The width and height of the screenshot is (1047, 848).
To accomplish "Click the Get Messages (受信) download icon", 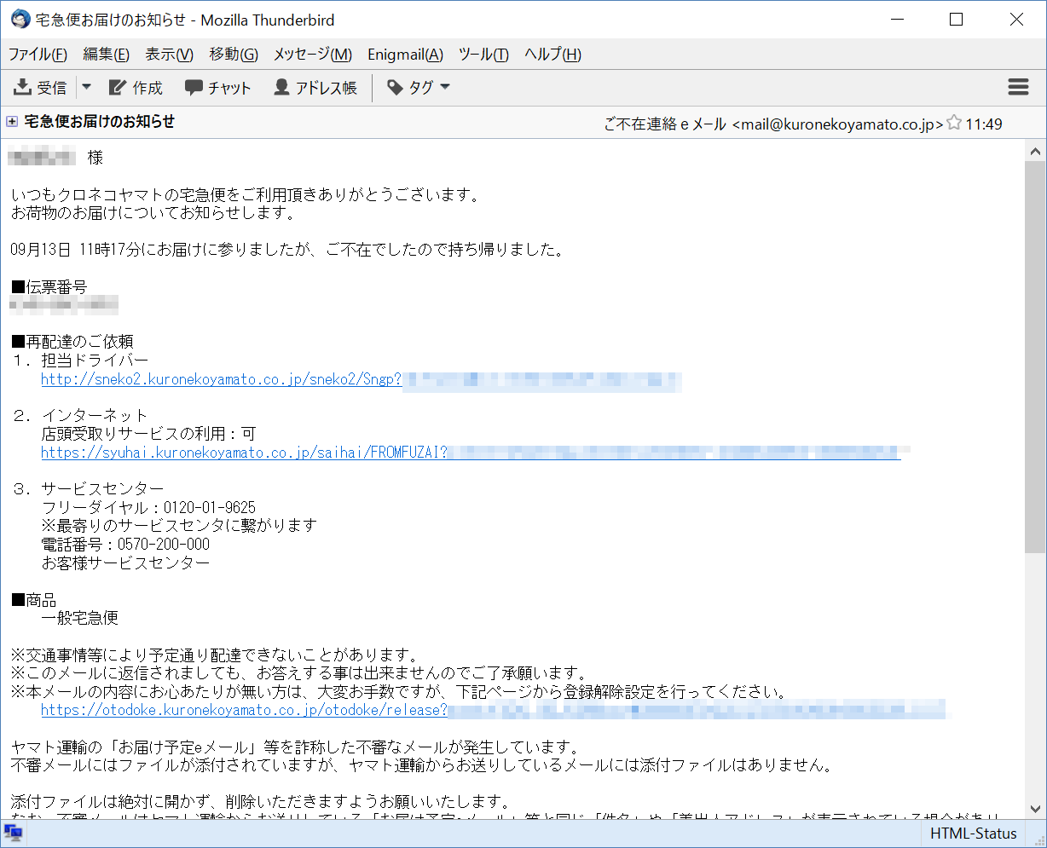I will 21,87.
